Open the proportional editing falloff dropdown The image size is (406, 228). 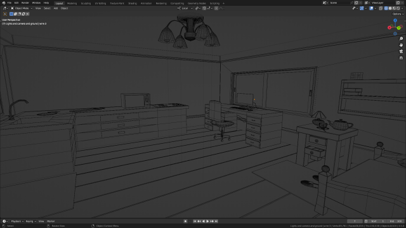221,8
